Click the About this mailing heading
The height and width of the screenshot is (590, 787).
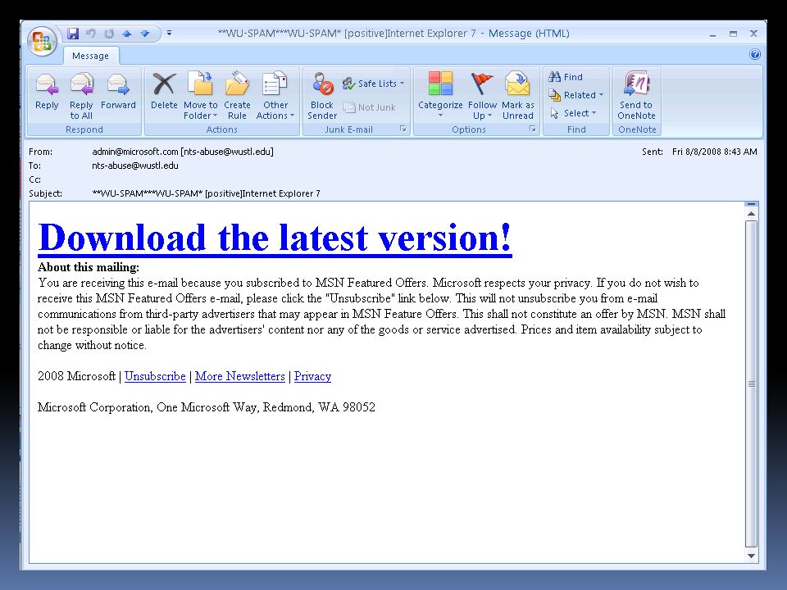[x=89, y=267]
